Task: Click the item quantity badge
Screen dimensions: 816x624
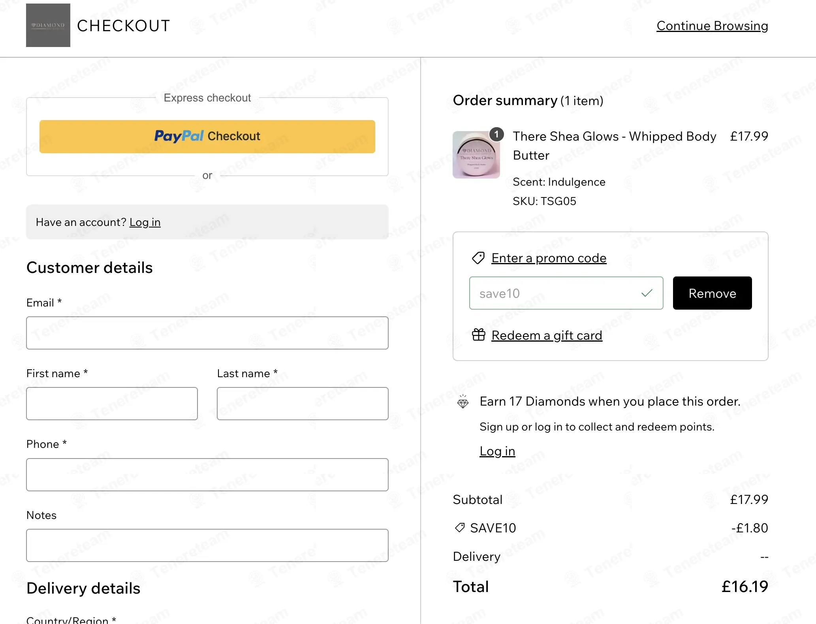Action: pyautogui.click(x=496, y=134)
